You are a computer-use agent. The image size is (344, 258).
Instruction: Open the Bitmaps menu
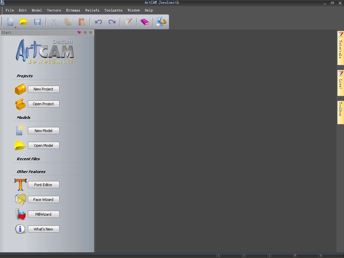tap(73, 10)
